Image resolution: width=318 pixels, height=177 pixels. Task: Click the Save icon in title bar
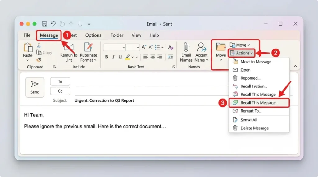[x=44, y=24]
